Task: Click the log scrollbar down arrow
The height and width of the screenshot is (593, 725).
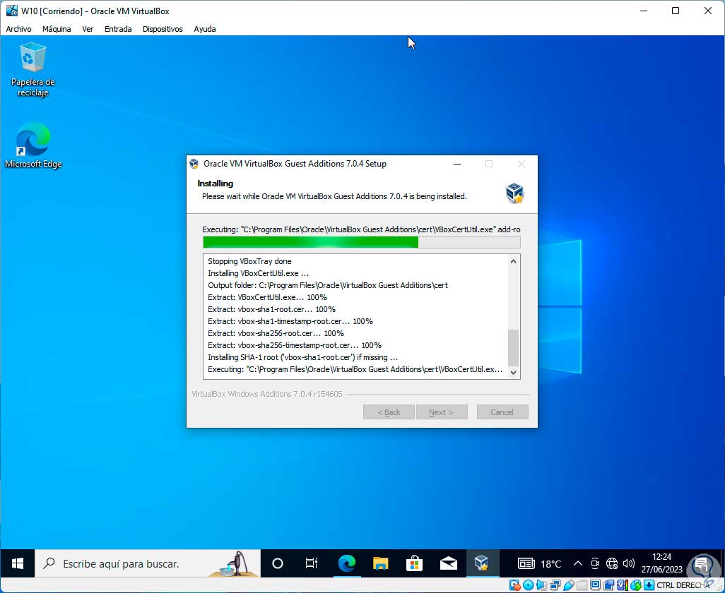Action: (x=513, y=372)
